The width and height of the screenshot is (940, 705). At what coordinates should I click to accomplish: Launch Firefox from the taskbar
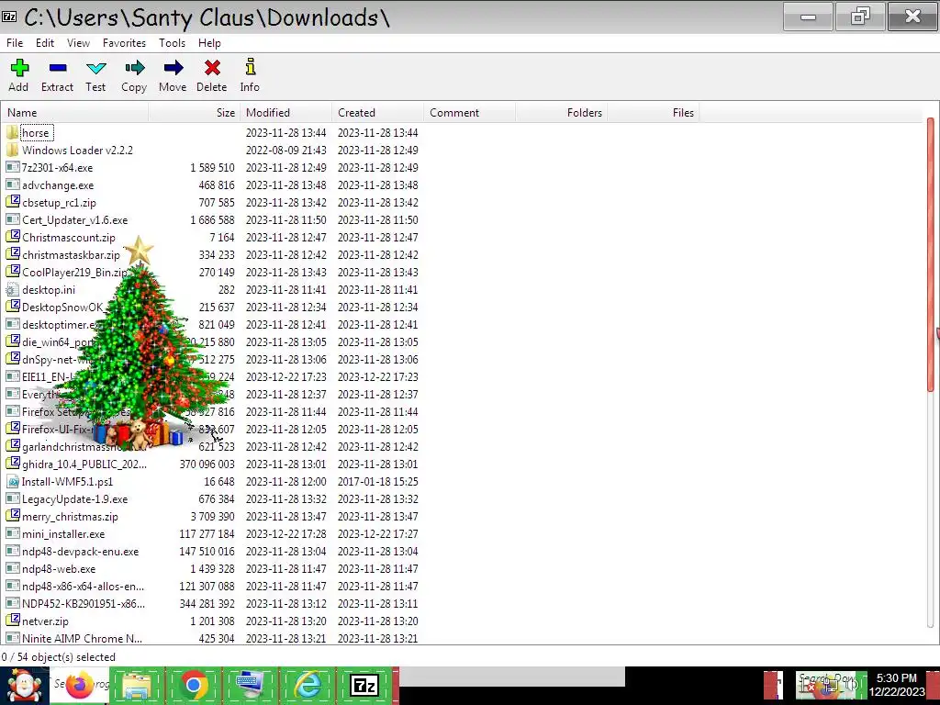79,686
